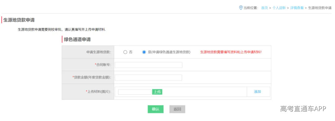
Task: Click the 申请生源地贷款: label
Action: coord(99,52)
